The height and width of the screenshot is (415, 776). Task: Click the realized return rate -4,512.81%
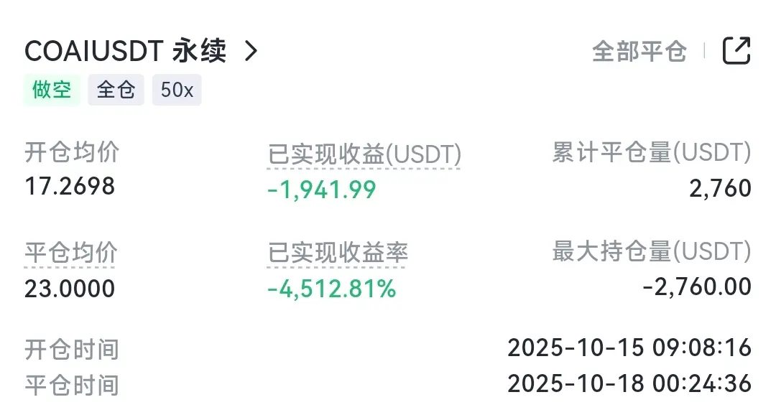331,289
